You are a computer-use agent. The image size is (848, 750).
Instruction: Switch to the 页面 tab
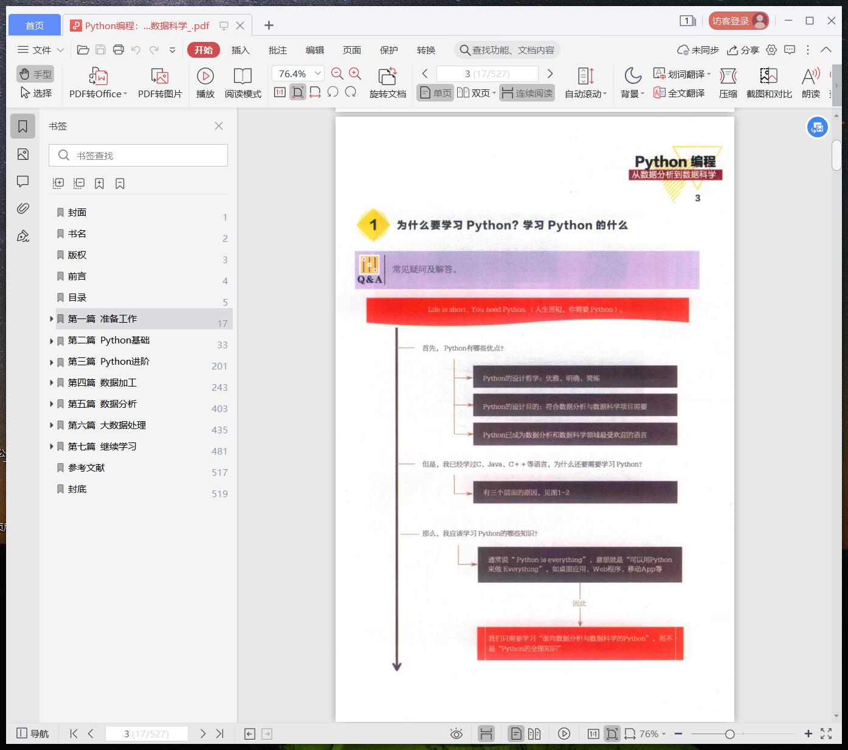pos(352,50)
